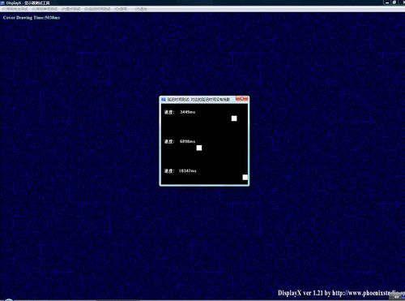405x301 pixels.
Task: Click the last menu item, exit
Action: tap(141, 9)
